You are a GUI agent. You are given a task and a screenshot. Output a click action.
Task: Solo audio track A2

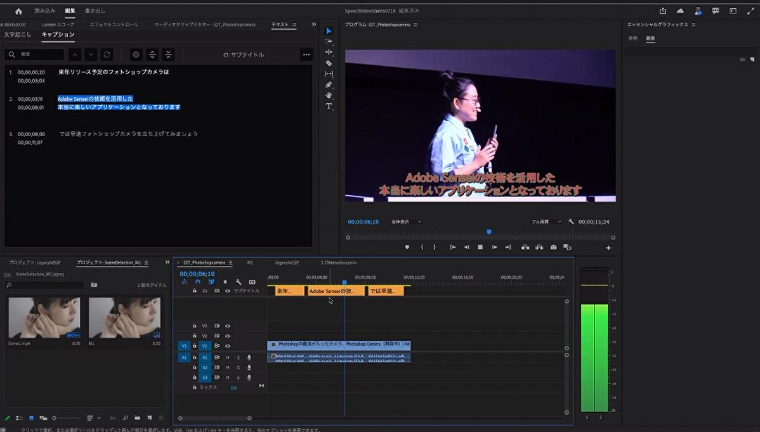[238, 367]
